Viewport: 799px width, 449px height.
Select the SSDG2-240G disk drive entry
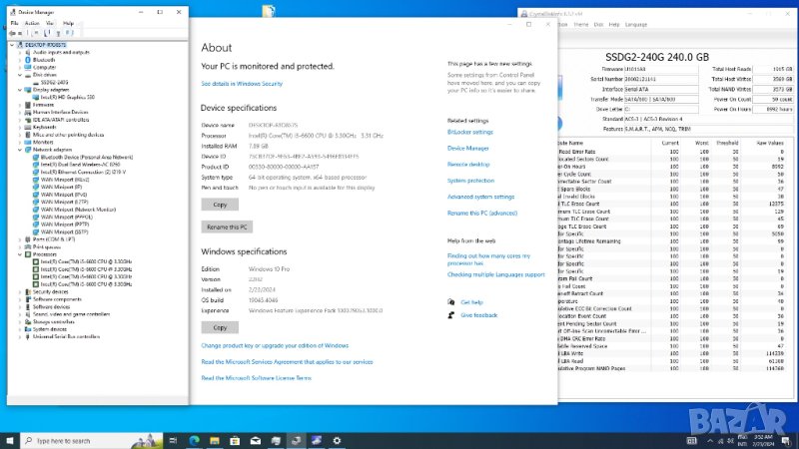[55, 81]
